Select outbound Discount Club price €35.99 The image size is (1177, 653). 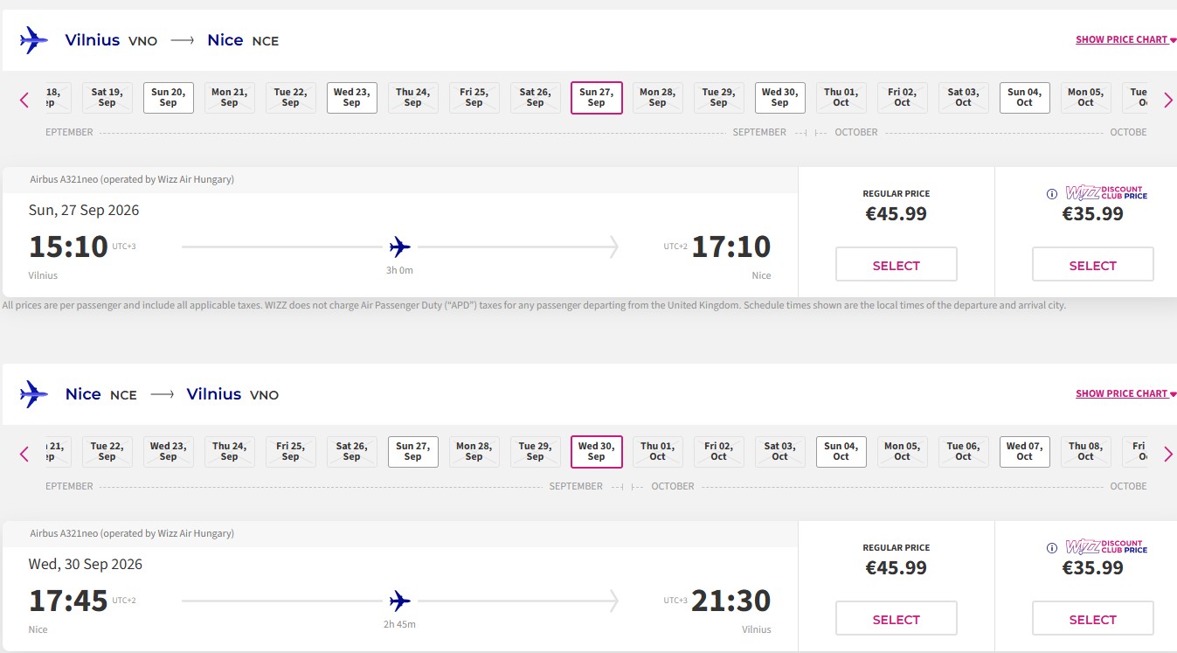(1093, 265)
